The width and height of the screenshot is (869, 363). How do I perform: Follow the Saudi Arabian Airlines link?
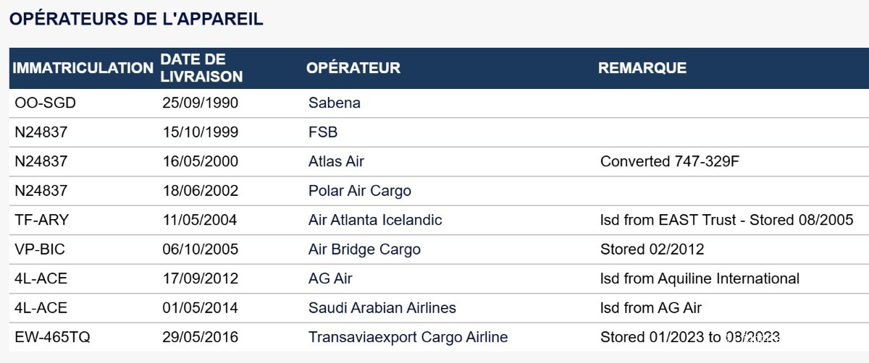tap(382, 308)
